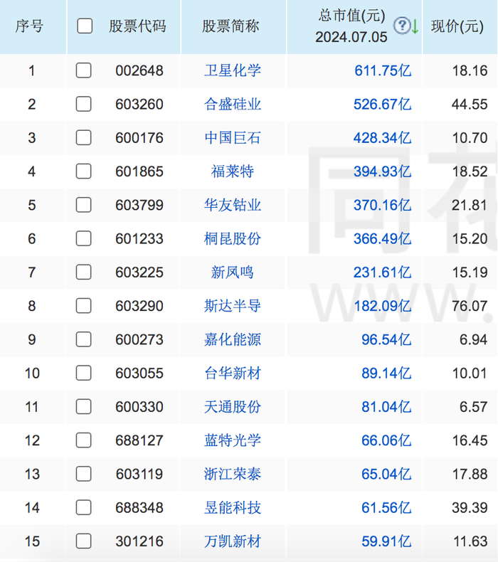Viewport: 498px width, 562px height.
Task: Click the 股票简称 column header
Action: (231, 26)
